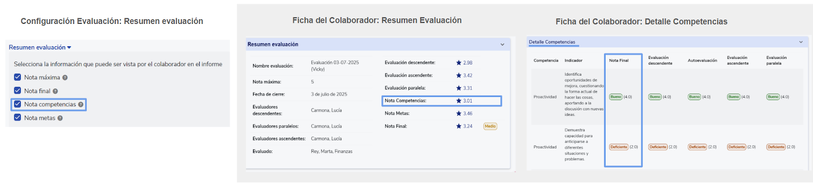Click Deficiente badge under Autoevaluación column
This screenshot has width=813, height=186.
point(698,147)
